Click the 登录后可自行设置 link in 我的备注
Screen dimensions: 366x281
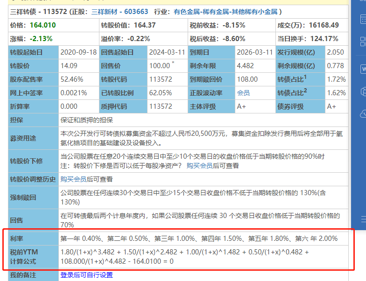[86, 275]
